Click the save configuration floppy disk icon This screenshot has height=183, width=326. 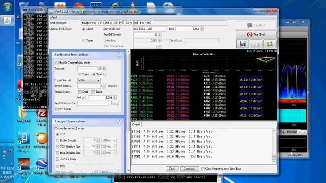(243, 44)
